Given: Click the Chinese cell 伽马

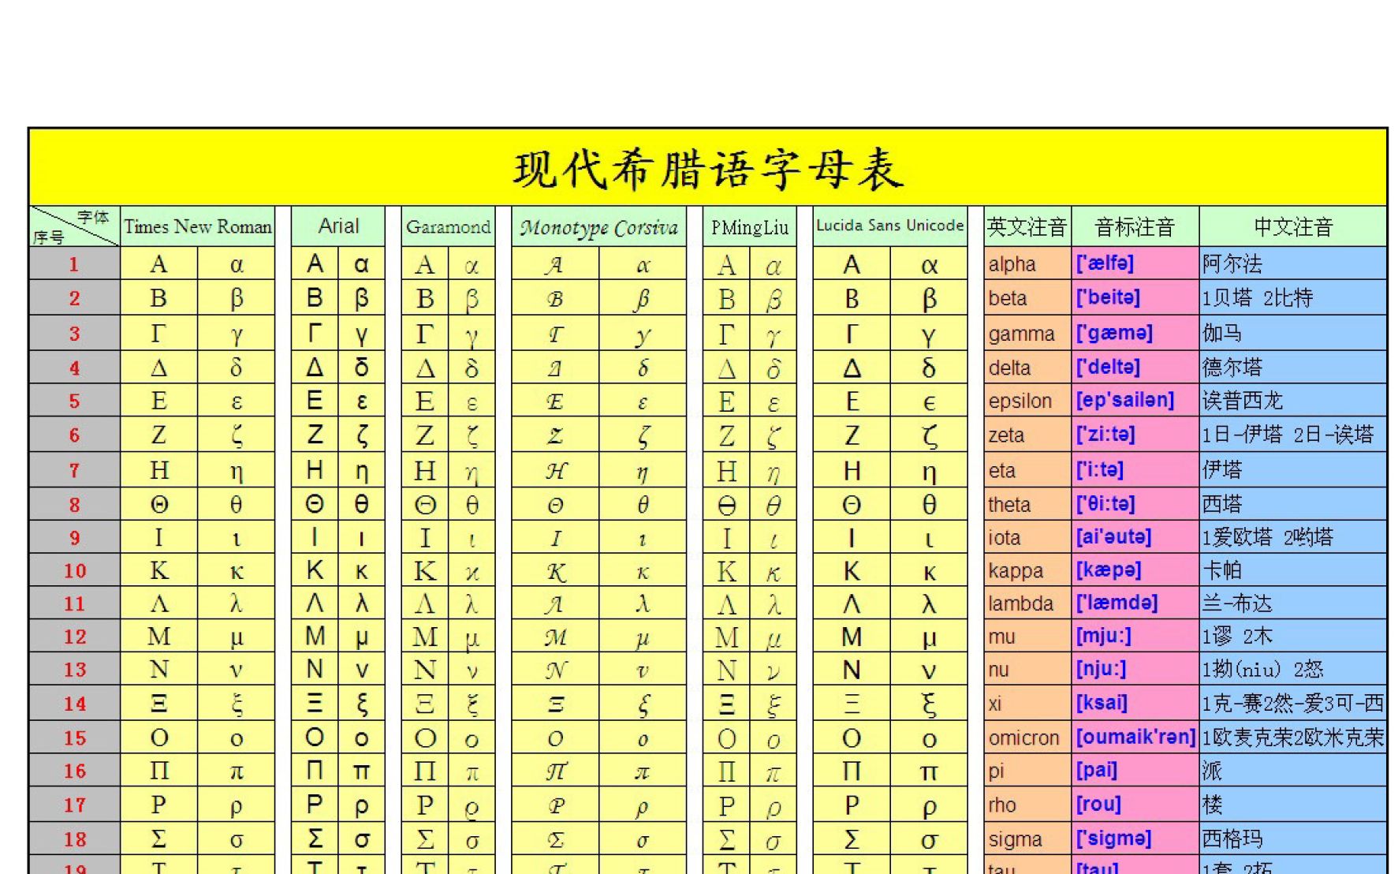Looking at the screenshot, I should (1293, 334).
